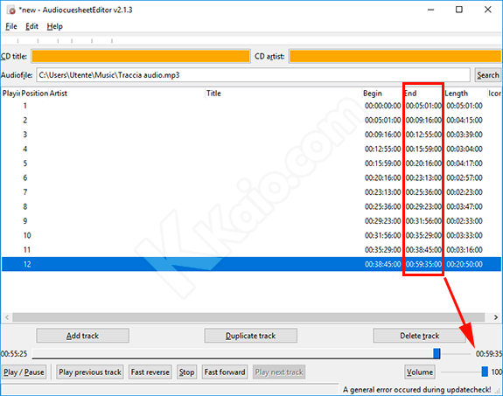Click the Length column header
Image resolution: width=503 pixels, height=396 pixels.
pos(465,94)
